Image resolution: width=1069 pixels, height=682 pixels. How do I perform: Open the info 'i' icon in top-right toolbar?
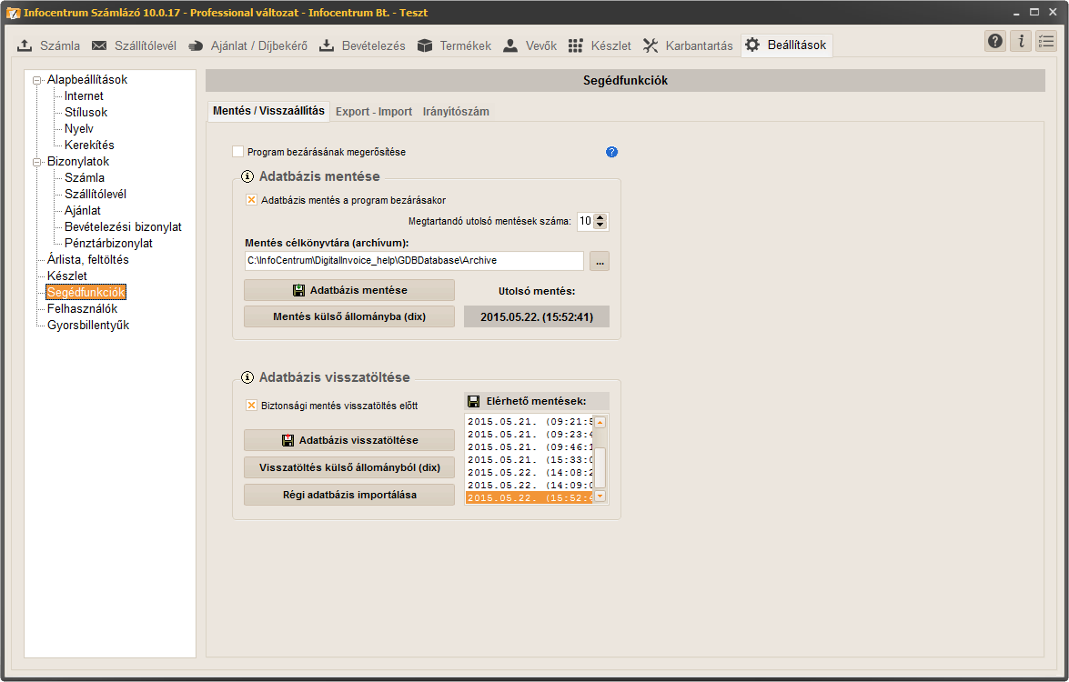pyautogui.click(x=1021, y=41)
